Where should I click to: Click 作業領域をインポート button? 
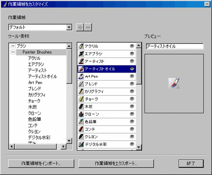click(41, 164)
